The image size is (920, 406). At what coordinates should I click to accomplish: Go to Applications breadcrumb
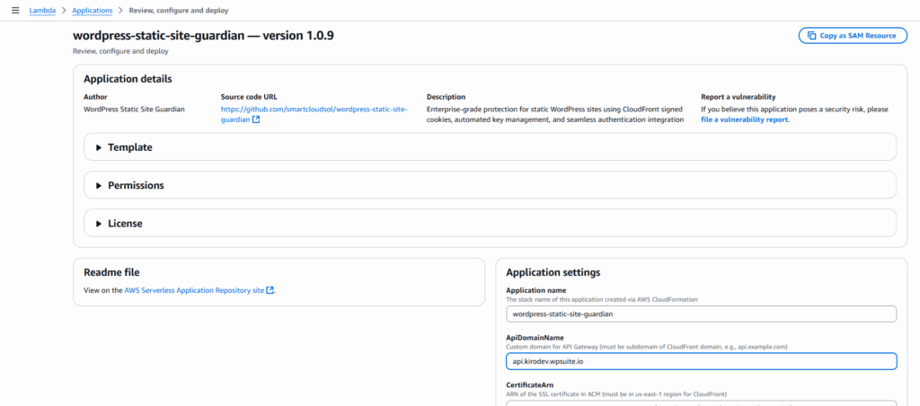click(x=93, y=11)
